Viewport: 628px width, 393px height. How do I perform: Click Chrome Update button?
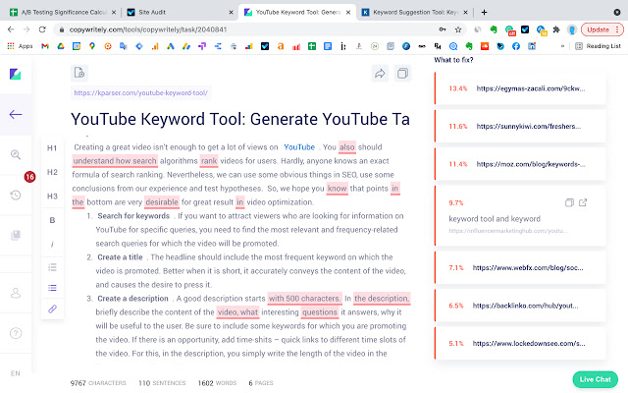(595, 29)
